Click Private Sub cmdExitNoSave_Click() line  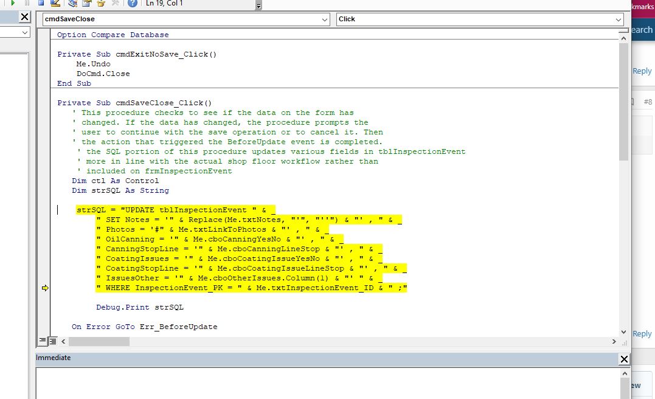coord(137,54)
